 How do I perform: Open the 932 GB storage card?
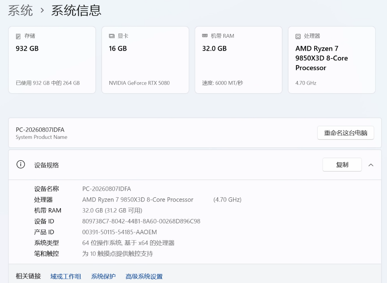click(52, 60)
